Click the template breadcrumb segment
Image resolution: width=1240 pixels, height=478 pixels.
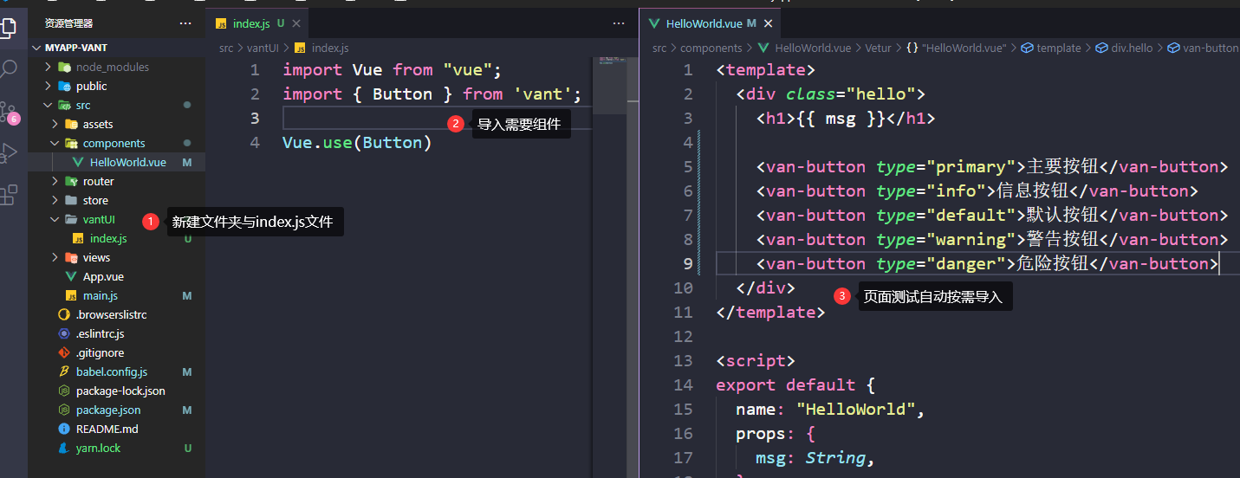pyautogui.click(x=1059, y=48)
